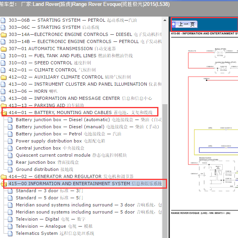Open Central junction box diagram
This screenshot has height=238, width=238.
coord(50,148)
